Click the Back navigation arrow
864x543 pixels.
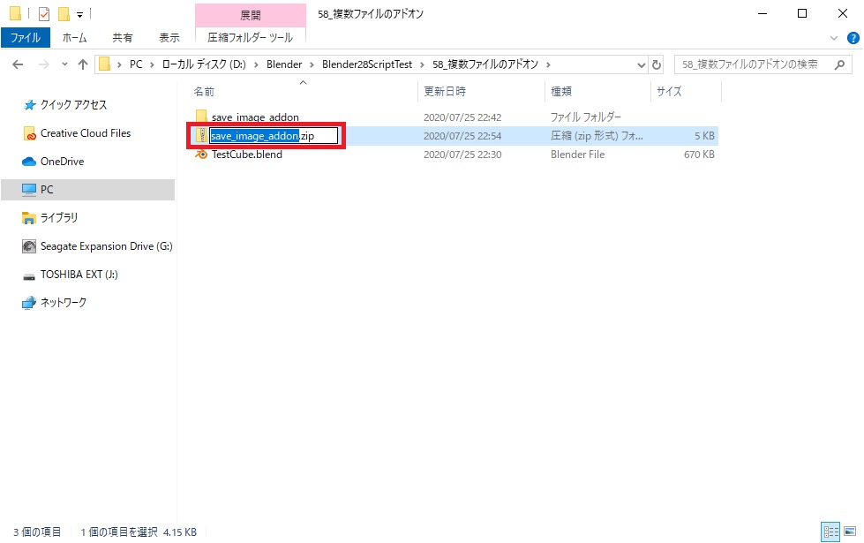pos(18,64)
